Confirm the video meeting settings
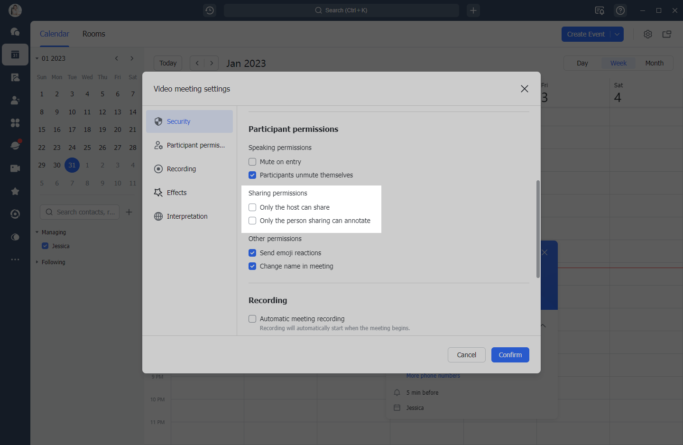The height and width of the screenshot is (445, 683). coord(510,354)
